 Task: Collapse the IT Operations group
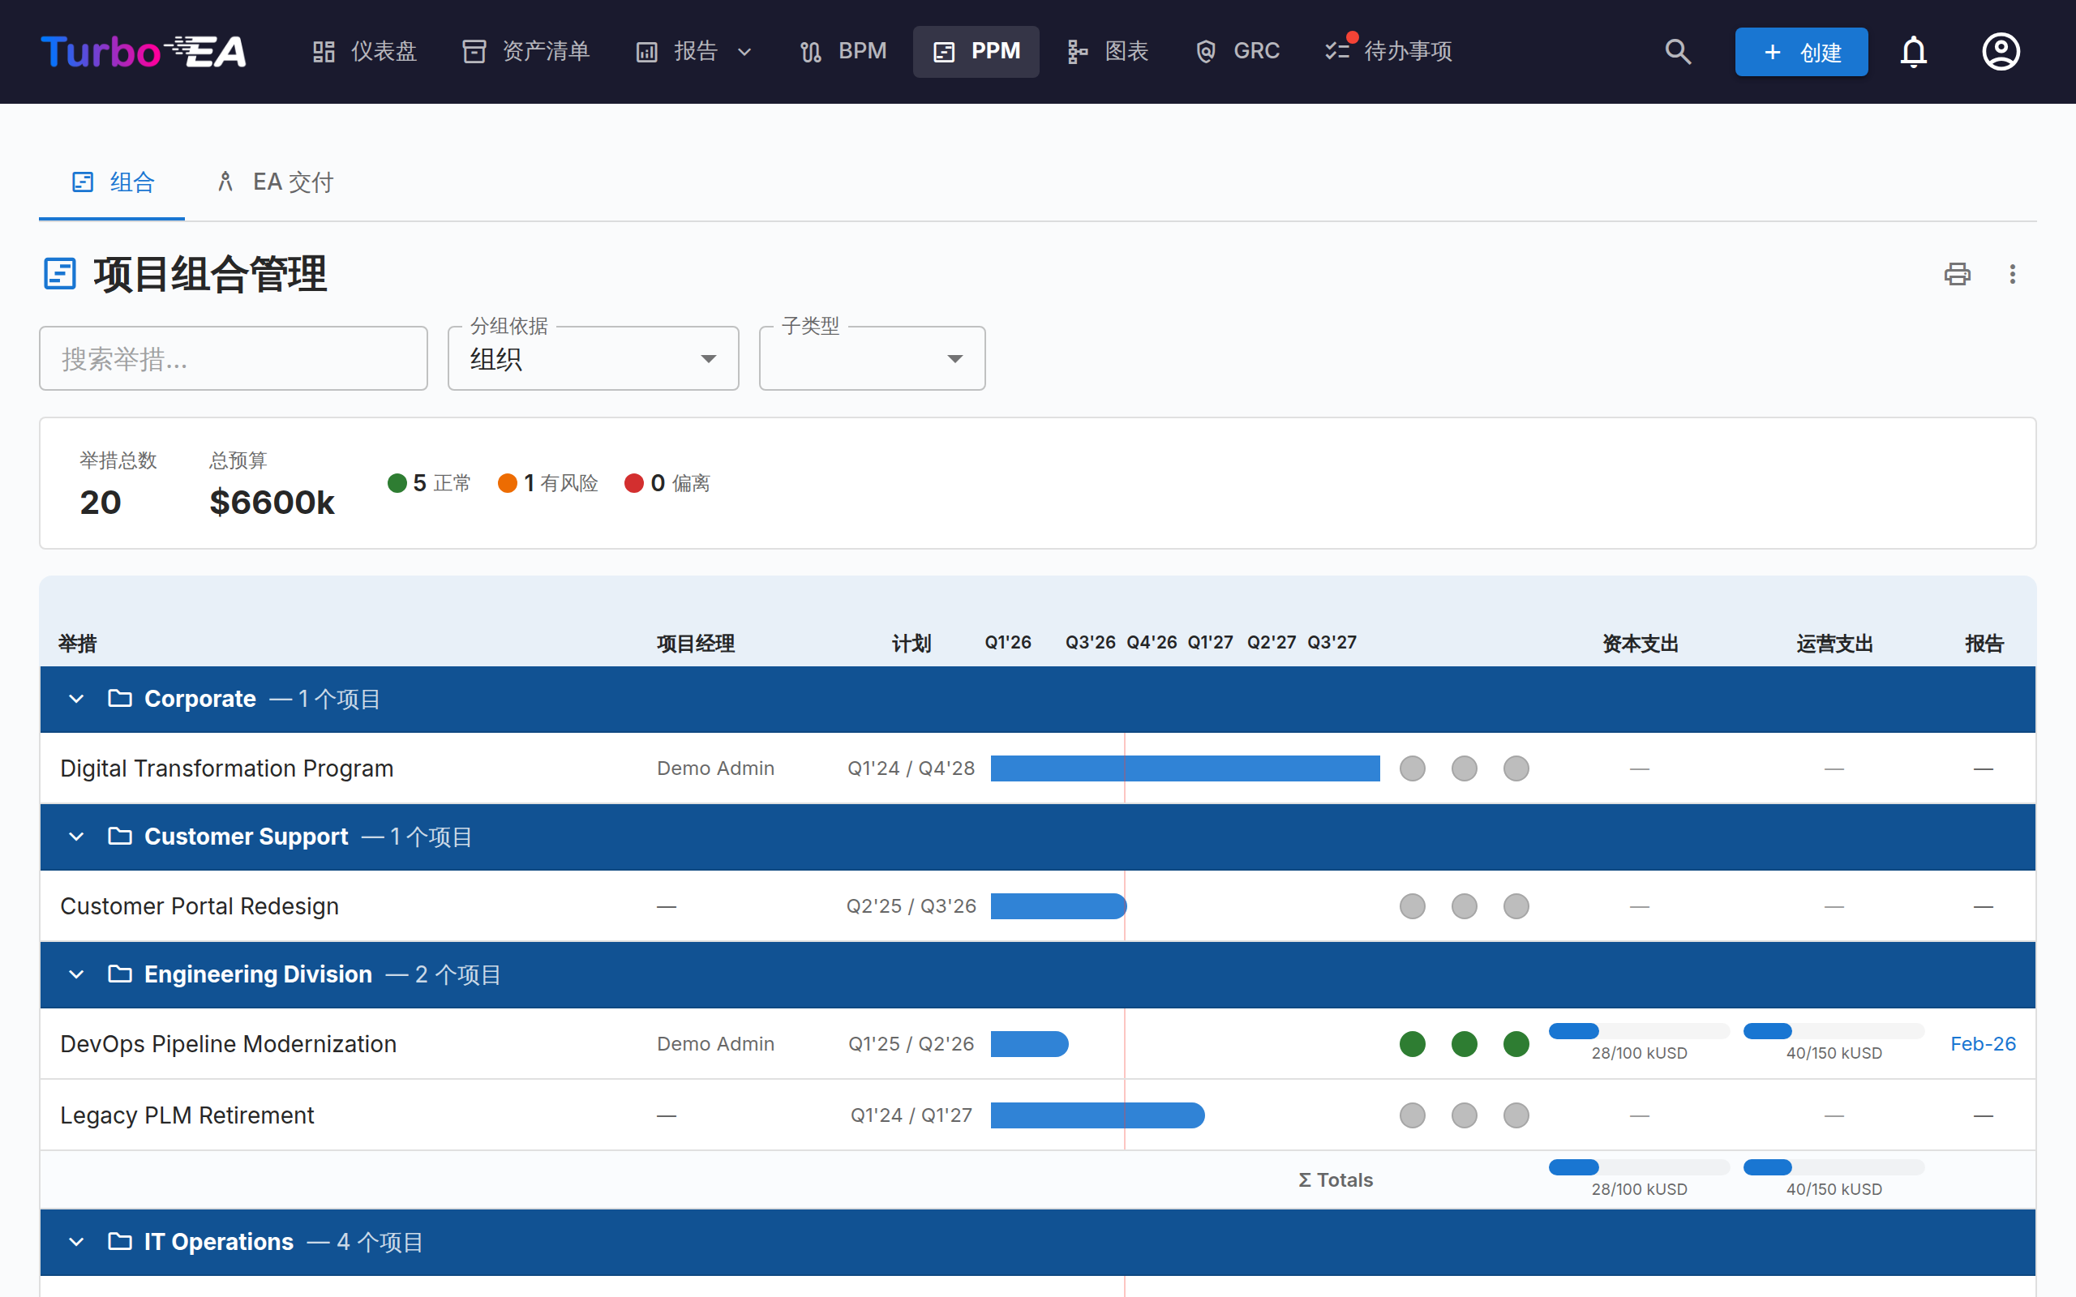76,1241
